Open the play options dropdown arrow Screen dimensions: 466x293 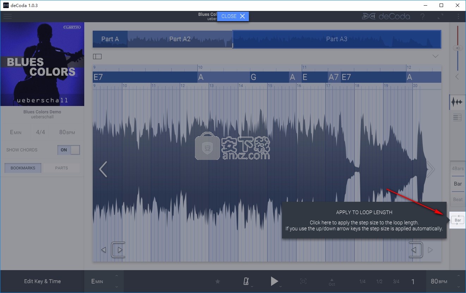pyautogui.click(x=281, y=287)
